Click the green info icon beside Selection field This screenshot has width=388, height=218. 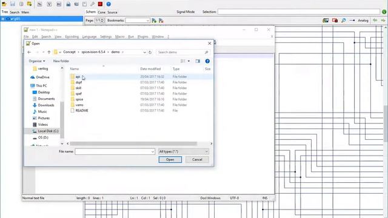pyautogui.click(x=384, y=12)
